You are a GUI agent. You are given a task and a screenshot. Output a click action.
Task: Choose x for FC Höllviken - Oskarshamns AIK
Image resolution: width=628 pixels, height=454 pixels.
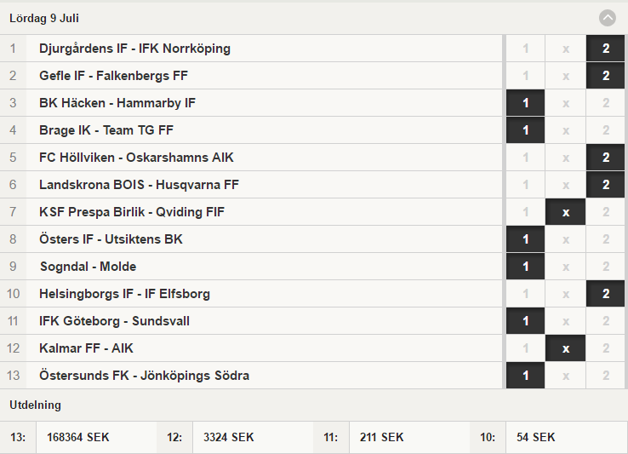[566, 158]
